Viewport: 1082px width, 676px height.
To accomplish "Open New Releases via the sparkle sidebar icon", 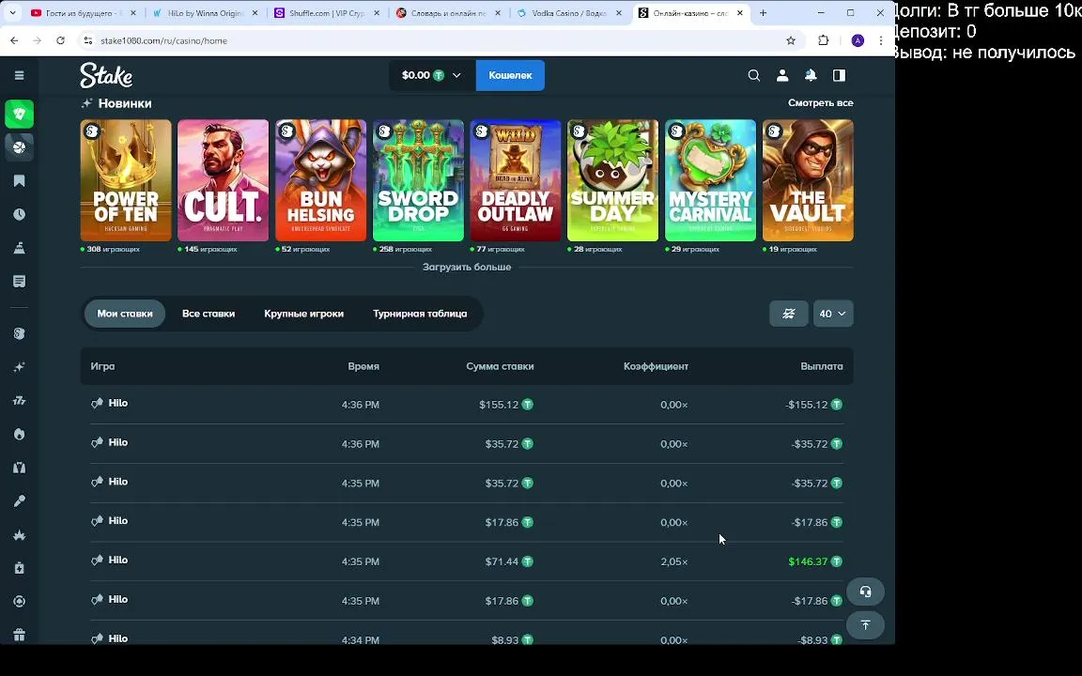I will [x=20, y=367].
